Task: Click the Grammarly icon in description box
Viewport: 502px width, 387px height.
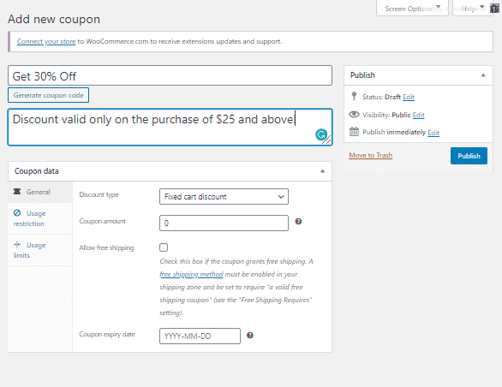Action: tap(321, 134)
